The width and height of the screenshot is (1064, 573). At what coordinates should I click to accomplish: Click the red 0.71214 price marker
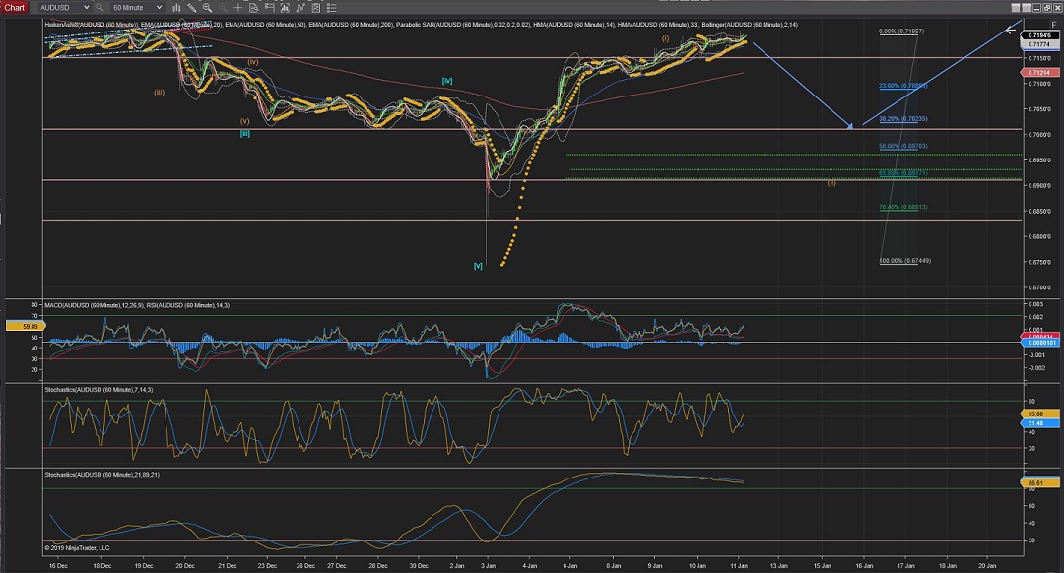pyautogui.click(x=1039, y=73)
